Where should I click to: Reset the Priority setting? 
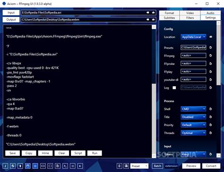click(211, 125)
